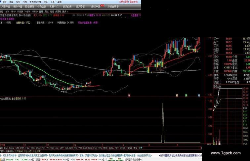The image size is (250, 161).
Task: Open the 功能 menu
Action: tap(11, 2)
